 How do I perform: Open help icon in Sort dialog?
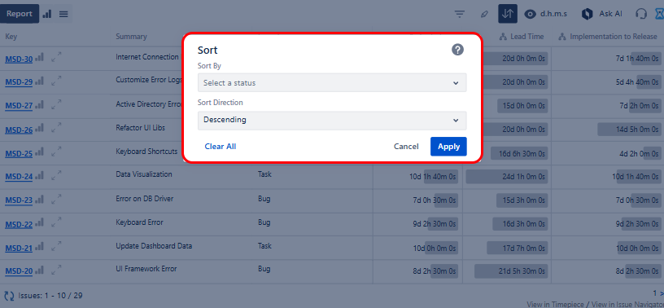pos(457,50)
